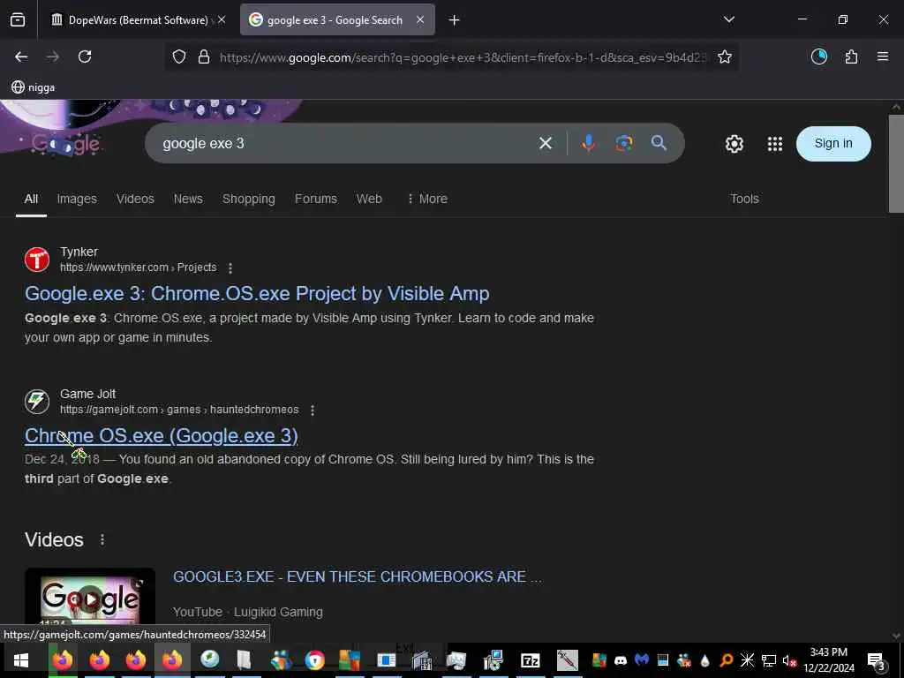Clear the search query with X
The image size is (904, 678).
click(x=546, y=144)
